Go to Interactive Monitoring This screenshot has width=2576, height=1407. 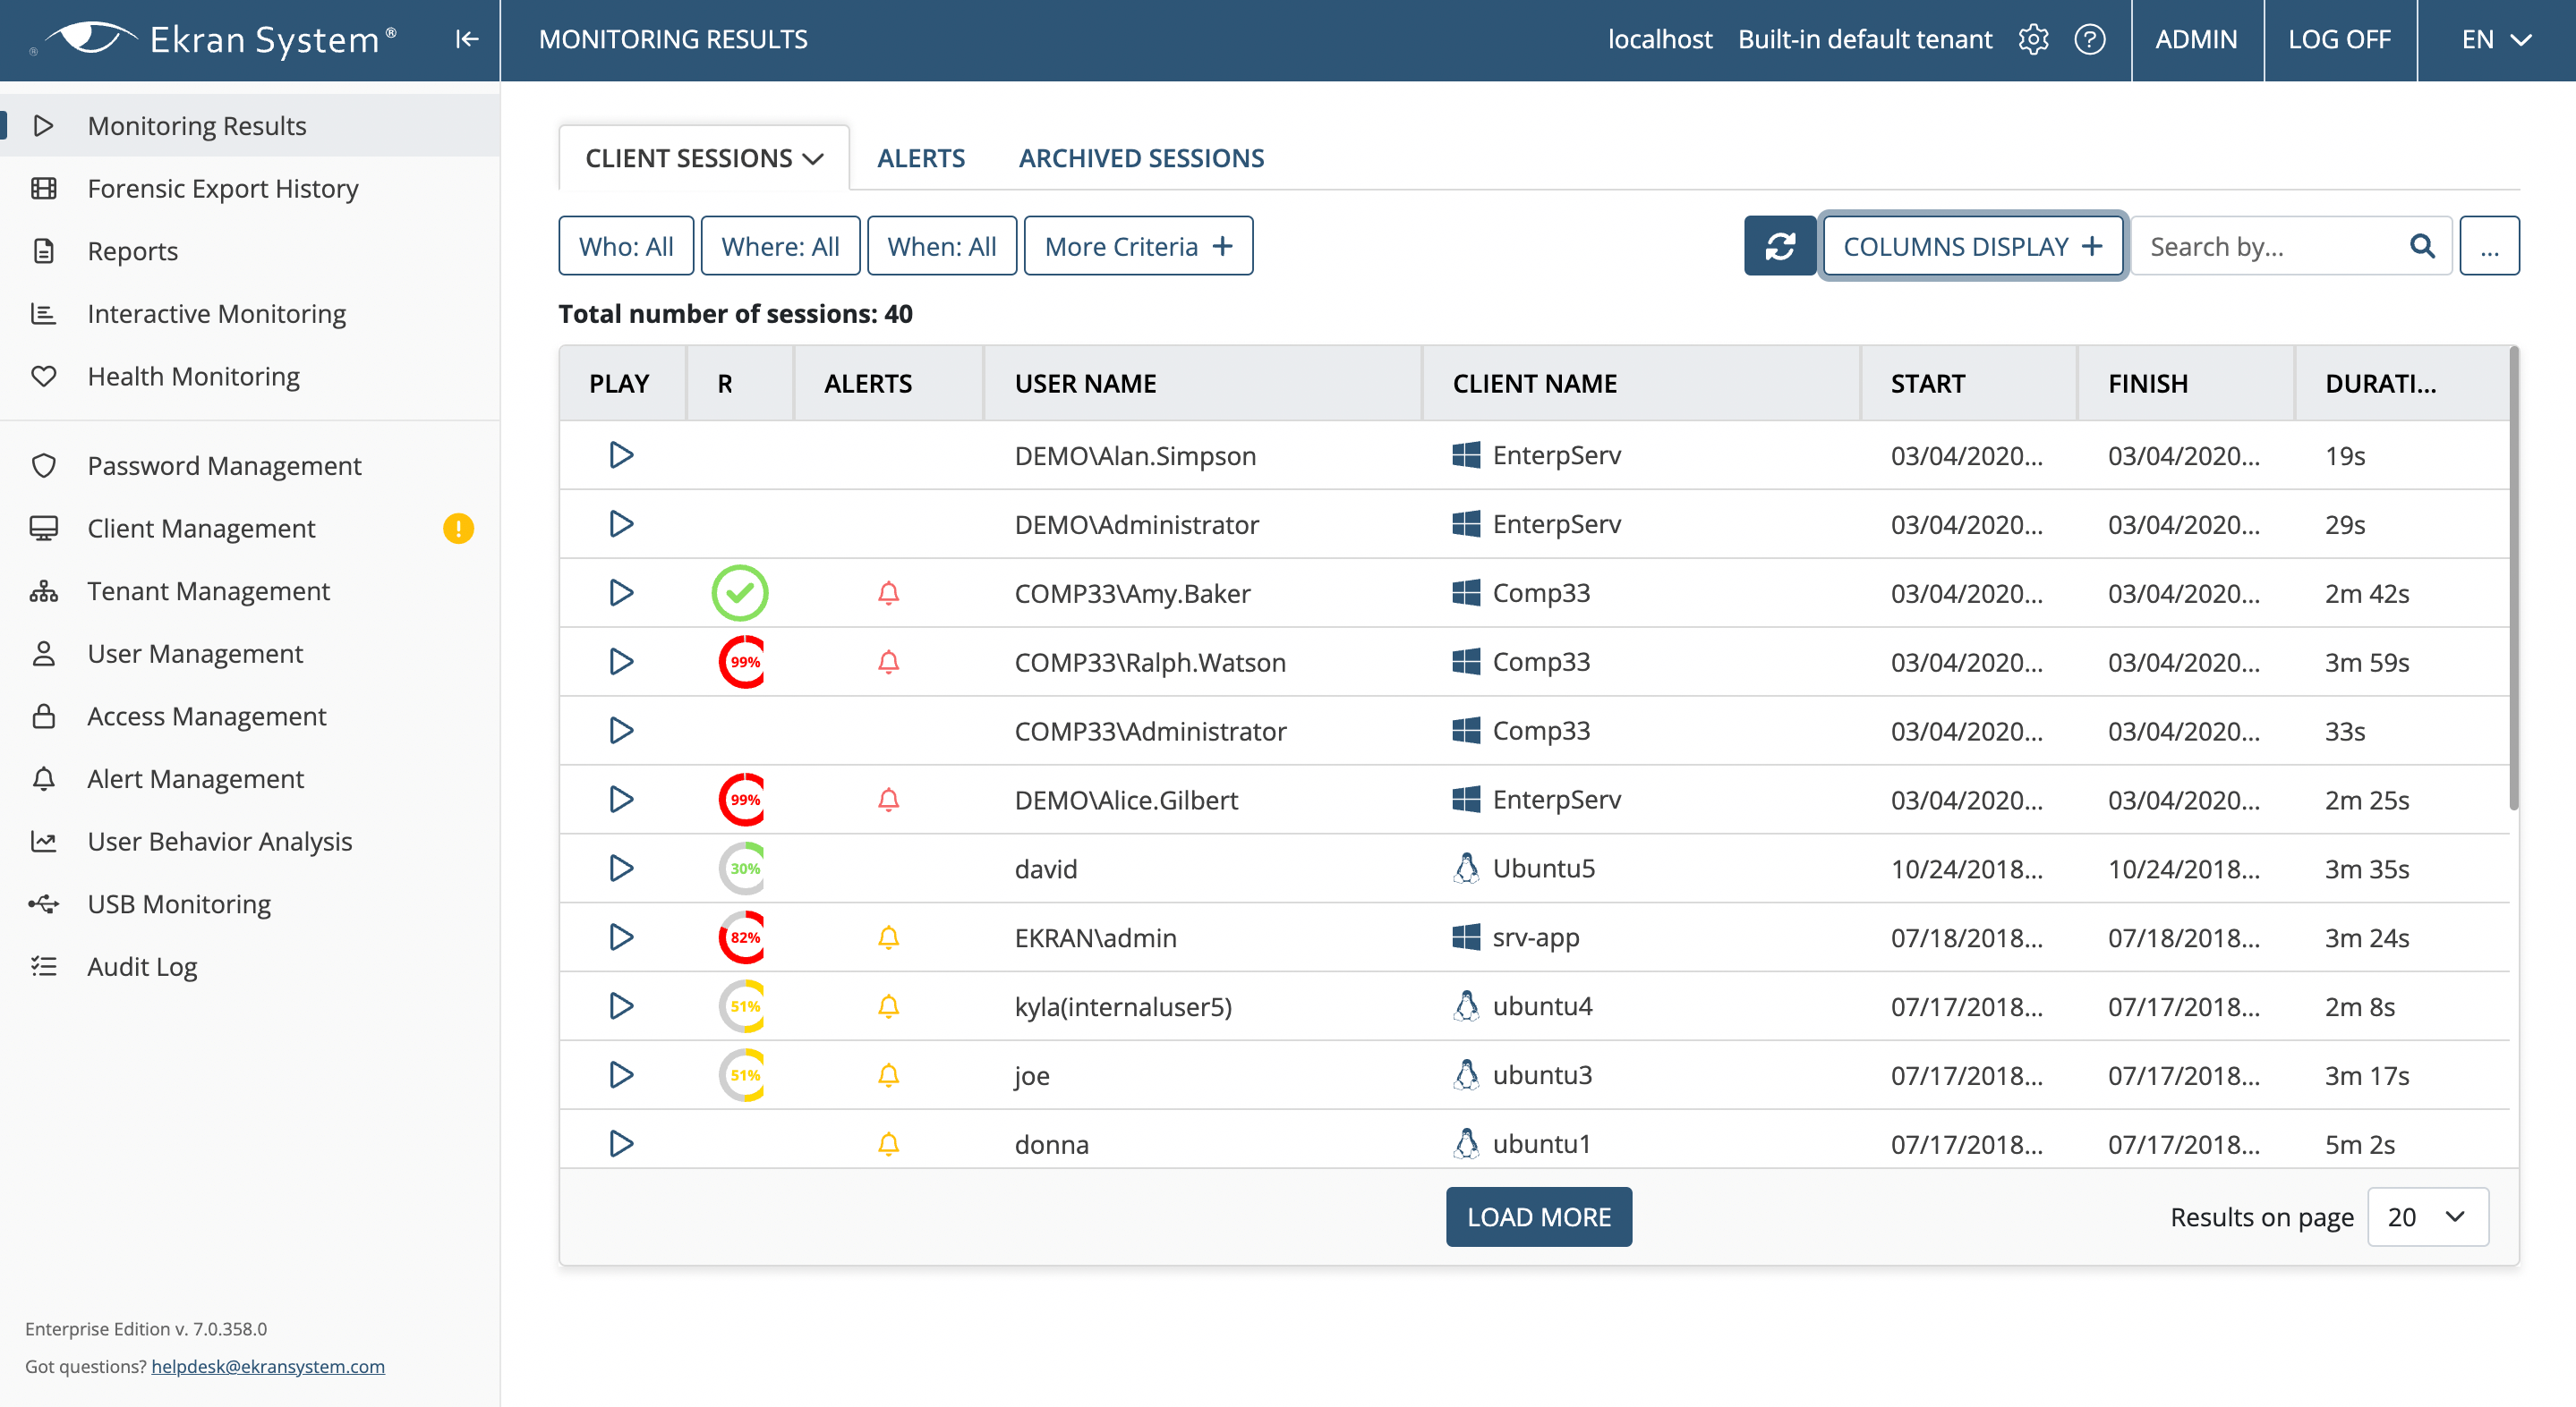pyautogui.click(x=250, y=314)
